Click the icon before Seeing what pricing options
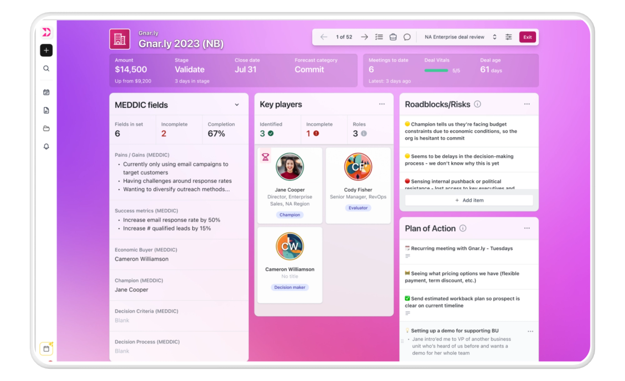 pos(407,273)
